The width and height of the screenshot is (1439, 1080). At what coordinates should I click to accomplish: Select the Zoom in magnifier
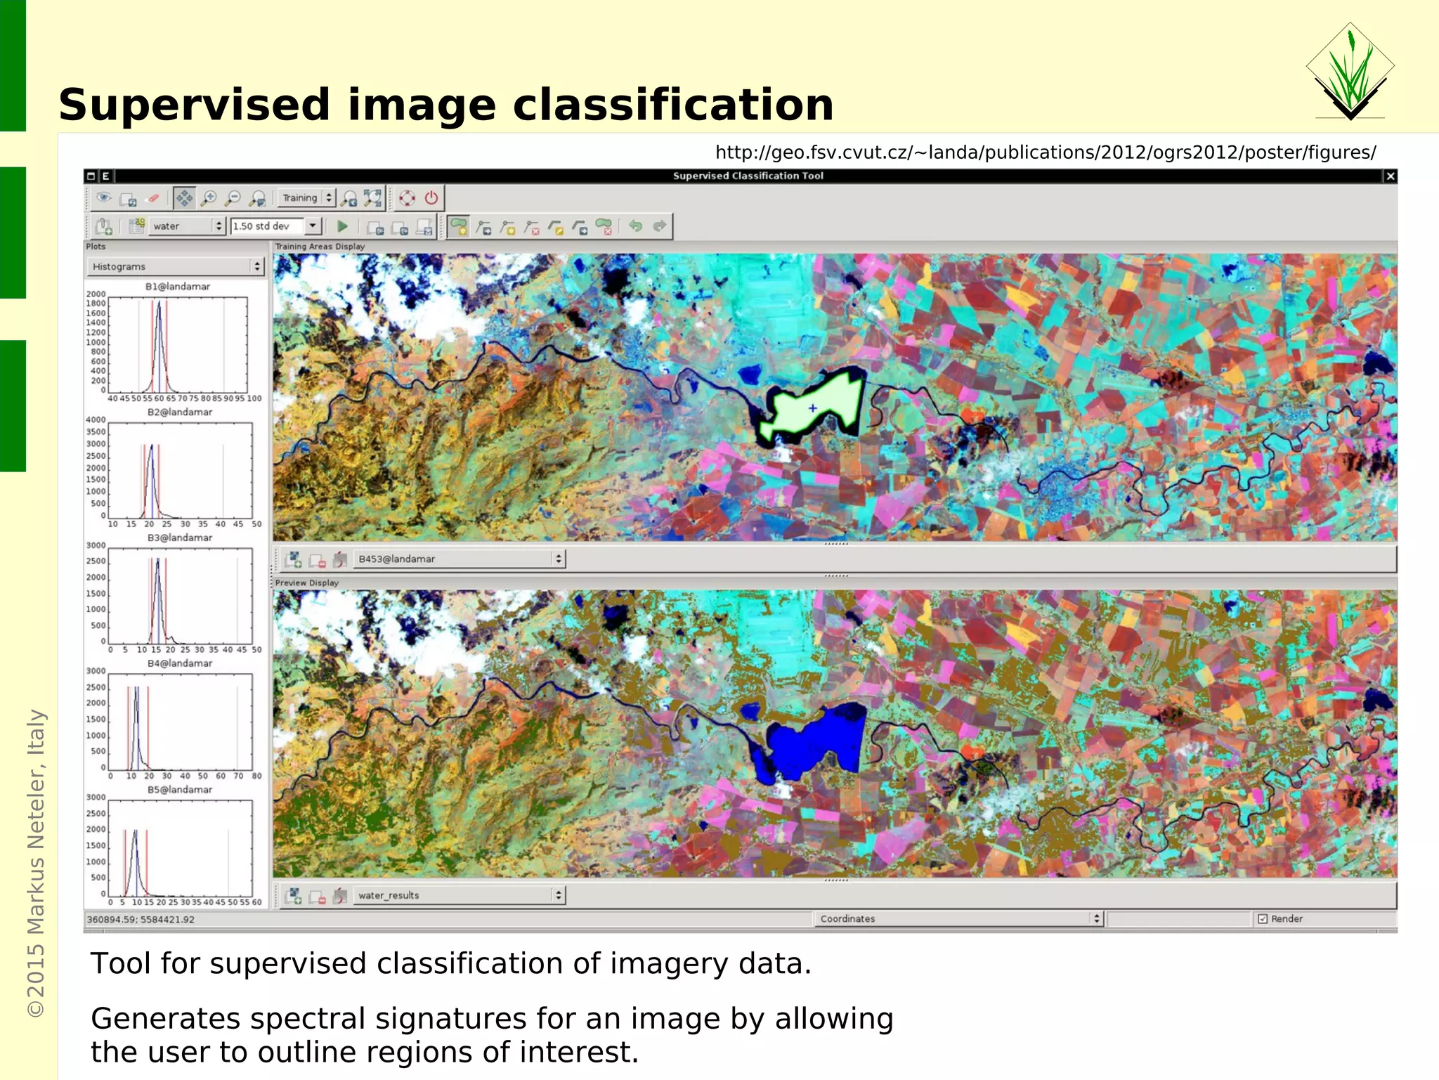point(209,198)
